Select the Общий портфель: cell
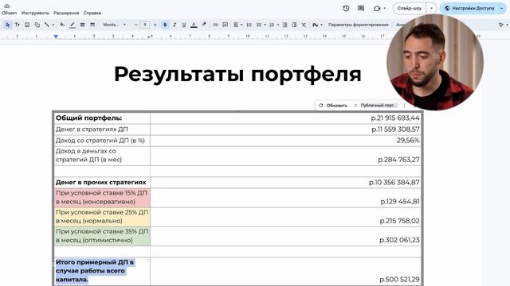 [x=101, y=118]
